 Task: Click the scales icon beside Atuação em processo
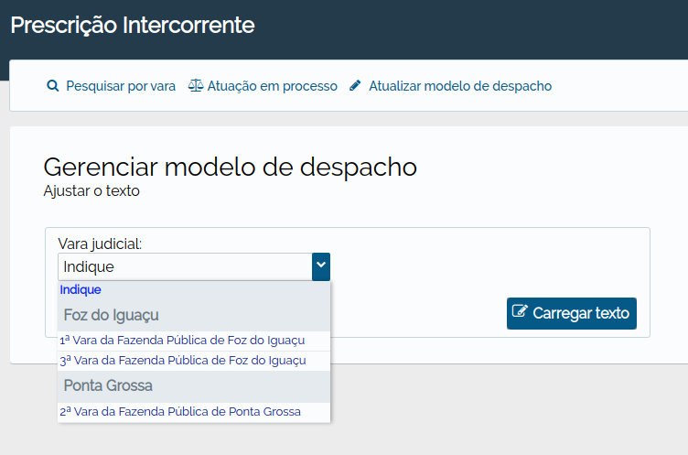pyautogui.click(x=196, y=86)
